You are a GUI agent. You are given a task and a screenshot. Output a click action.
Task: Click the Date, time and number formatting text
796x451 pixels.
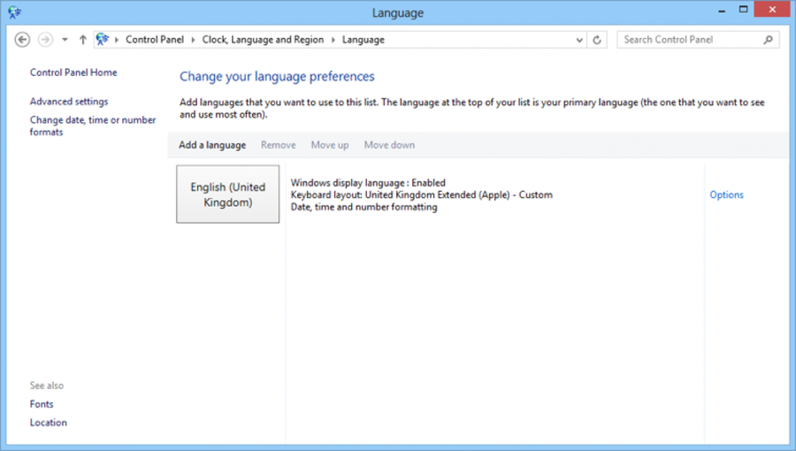(364, 207)
